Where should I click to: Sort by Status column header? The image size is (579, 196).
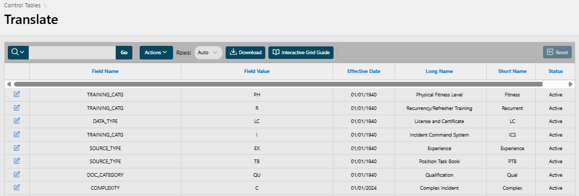pos(556,71)
